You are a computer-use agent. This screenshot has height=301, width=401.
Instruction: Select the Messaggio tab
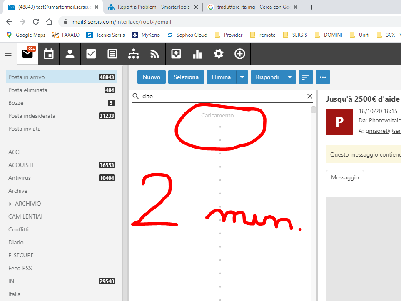(345, 177)
